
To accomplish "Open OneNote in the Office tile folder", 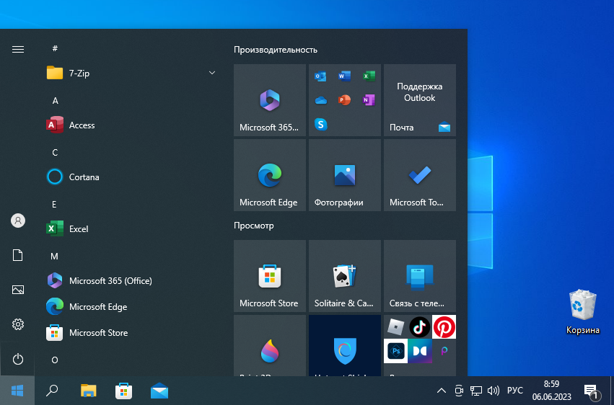I will tap(368, 100).
